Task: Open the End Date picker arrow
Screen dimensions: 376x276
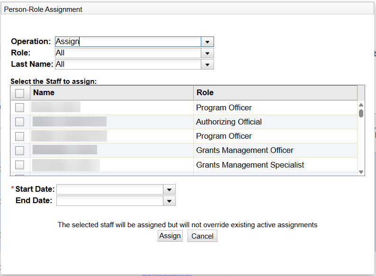Action: pyautogui.click(x=169, y=201)
